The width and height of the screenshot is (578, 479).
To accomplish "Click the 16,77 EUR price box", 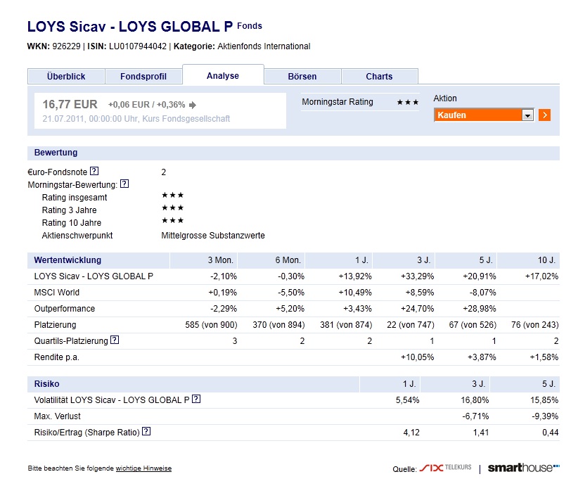I will (x=160, y=110).
